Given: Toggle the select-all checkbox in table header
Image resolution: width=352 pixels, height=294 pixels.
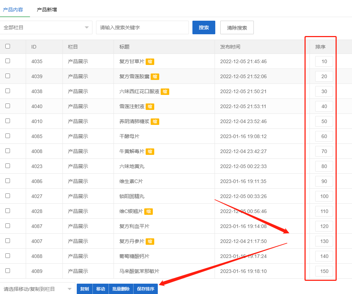Looking at the screenshot, I should tap(8, 46).
